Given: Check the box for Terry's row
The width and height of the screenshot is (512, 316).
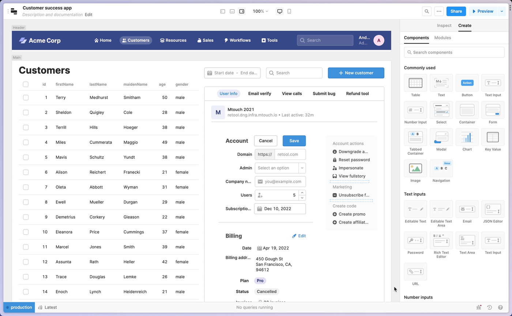Looking at the screenshot, I should (26, 98).
